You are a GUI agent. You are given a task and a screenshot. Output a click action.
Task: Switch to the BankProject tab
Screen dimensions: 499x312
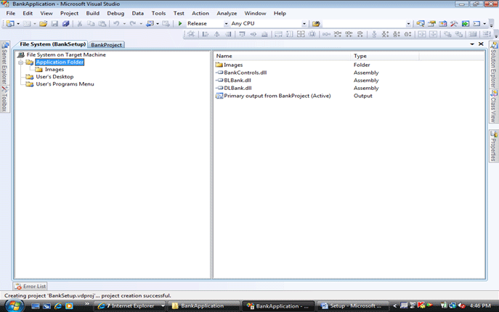pos(106,45)
